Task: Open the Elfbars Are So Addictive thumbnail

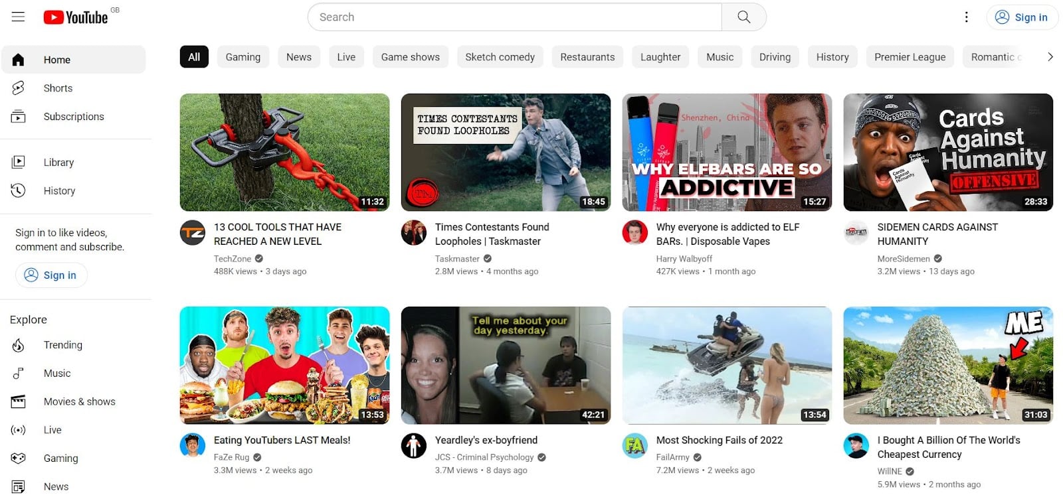Action: [x=727, y=152]
